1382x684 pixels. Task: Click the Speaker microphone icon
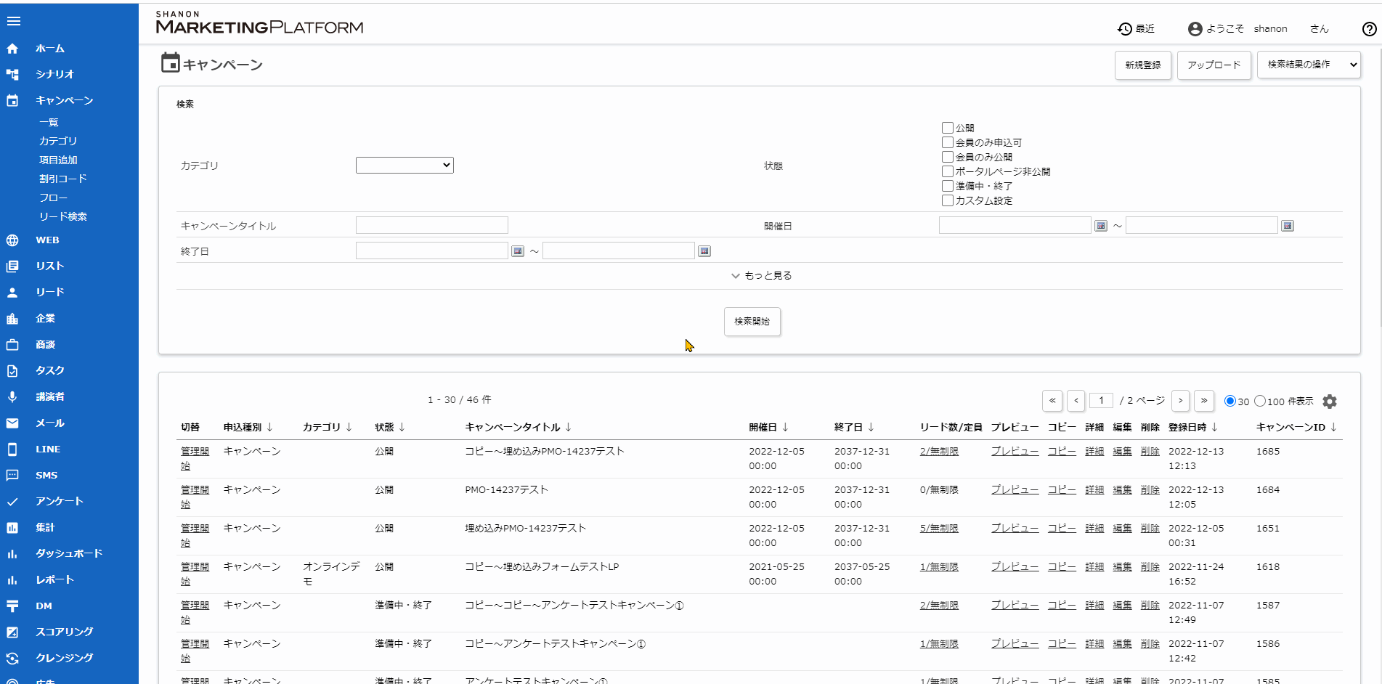click(x=12, y=397)
